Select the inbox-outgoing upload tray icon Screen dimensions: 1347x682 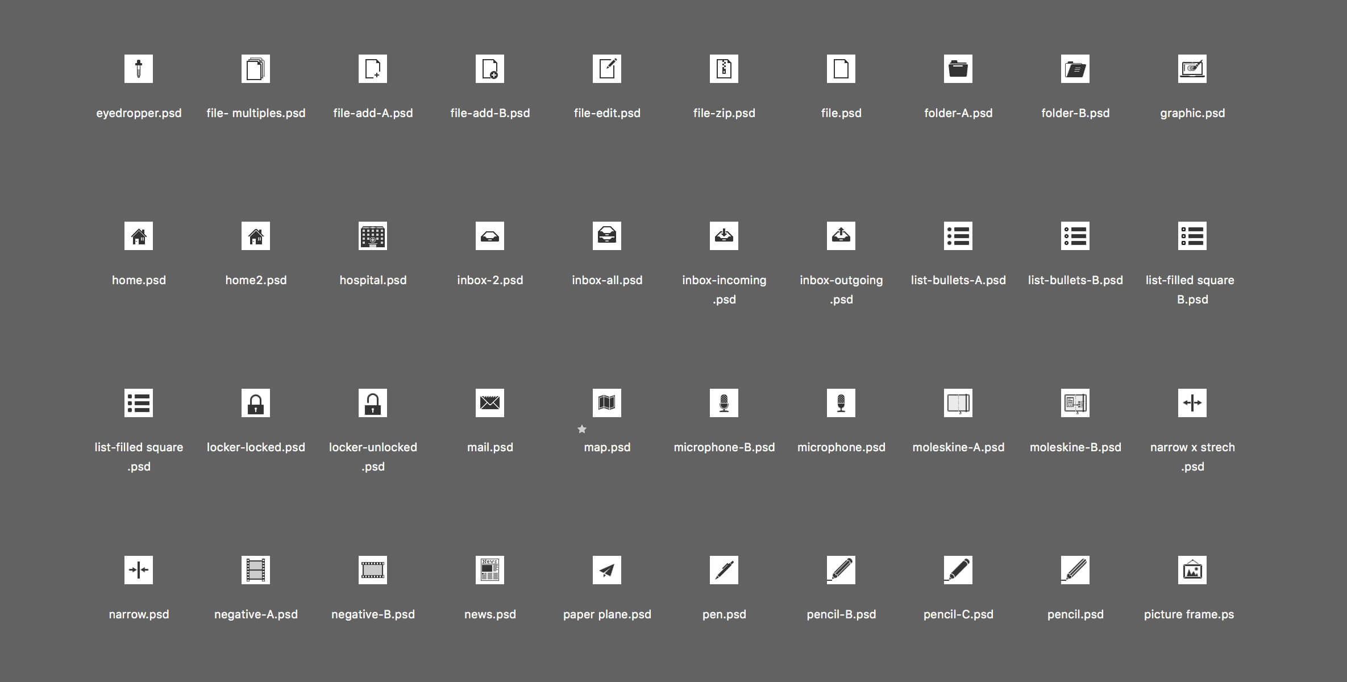[841, 236]
